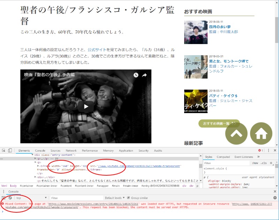Select #main-inner in the breadcrumb bar
Viewport: 279px width, 220px height.
tap(130, 186)
